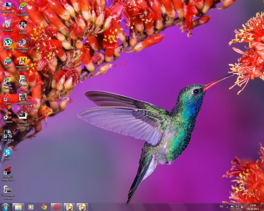Switch to Opera in the taskbar
Image resolution: width=264 pixels, height=211 pixels.
coord(56,207)
